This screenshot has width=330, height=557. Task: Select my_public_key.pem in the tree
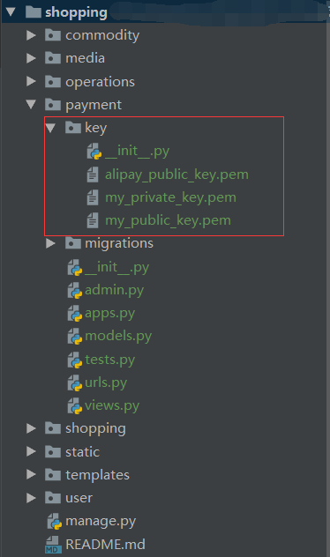(x=168, y=220)
